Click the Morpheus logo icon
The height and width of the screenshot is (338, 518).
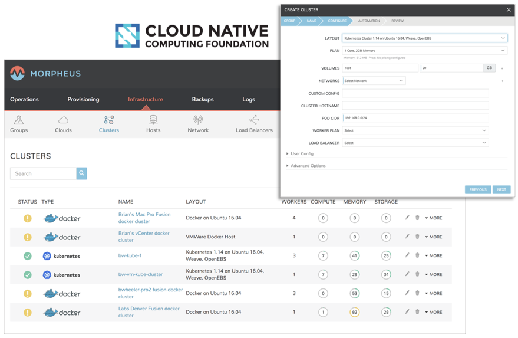[18, 73]
